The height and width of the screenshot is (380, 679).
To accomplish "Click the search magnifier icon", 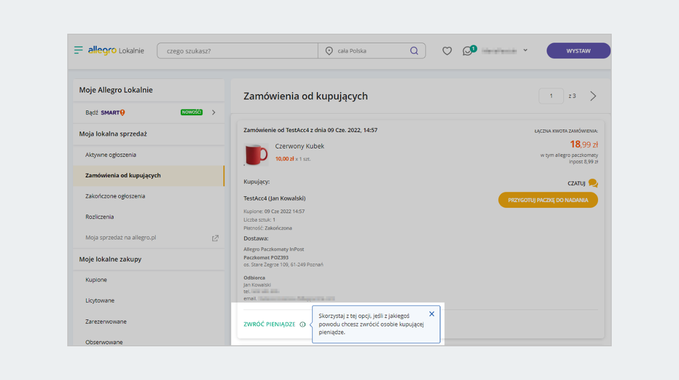I will [x=414, y=50].
